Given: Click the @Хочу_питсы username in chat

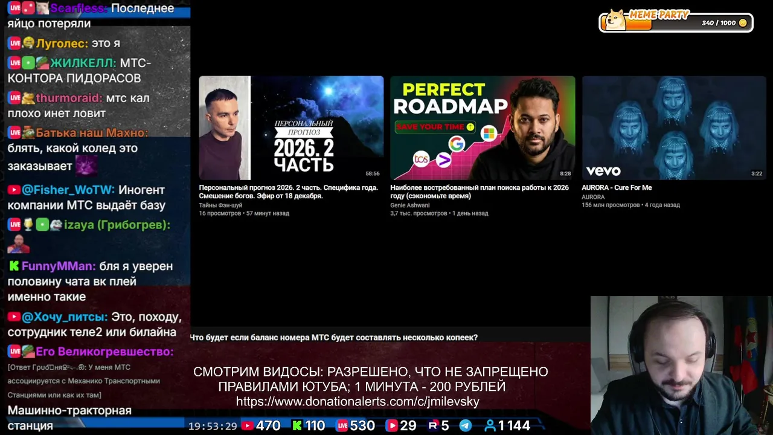Looking at the screenshot, I should 65,317.
